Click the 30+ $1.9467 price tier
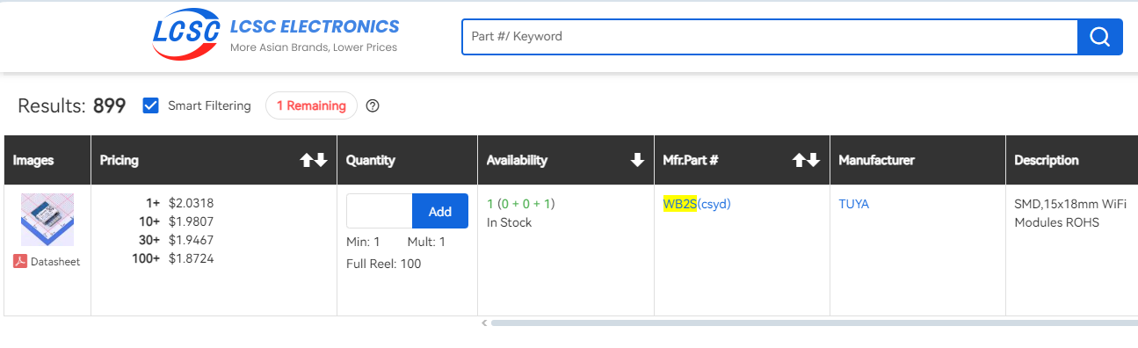1138x348 pixels. 176,240
